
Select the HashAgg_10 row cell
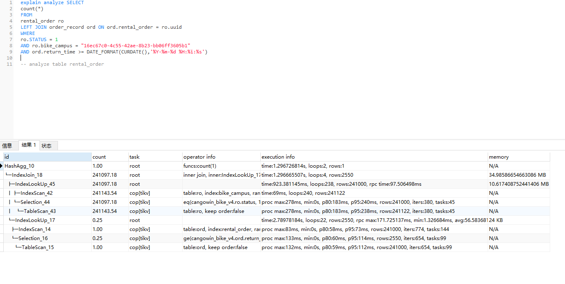coord(19,166)
